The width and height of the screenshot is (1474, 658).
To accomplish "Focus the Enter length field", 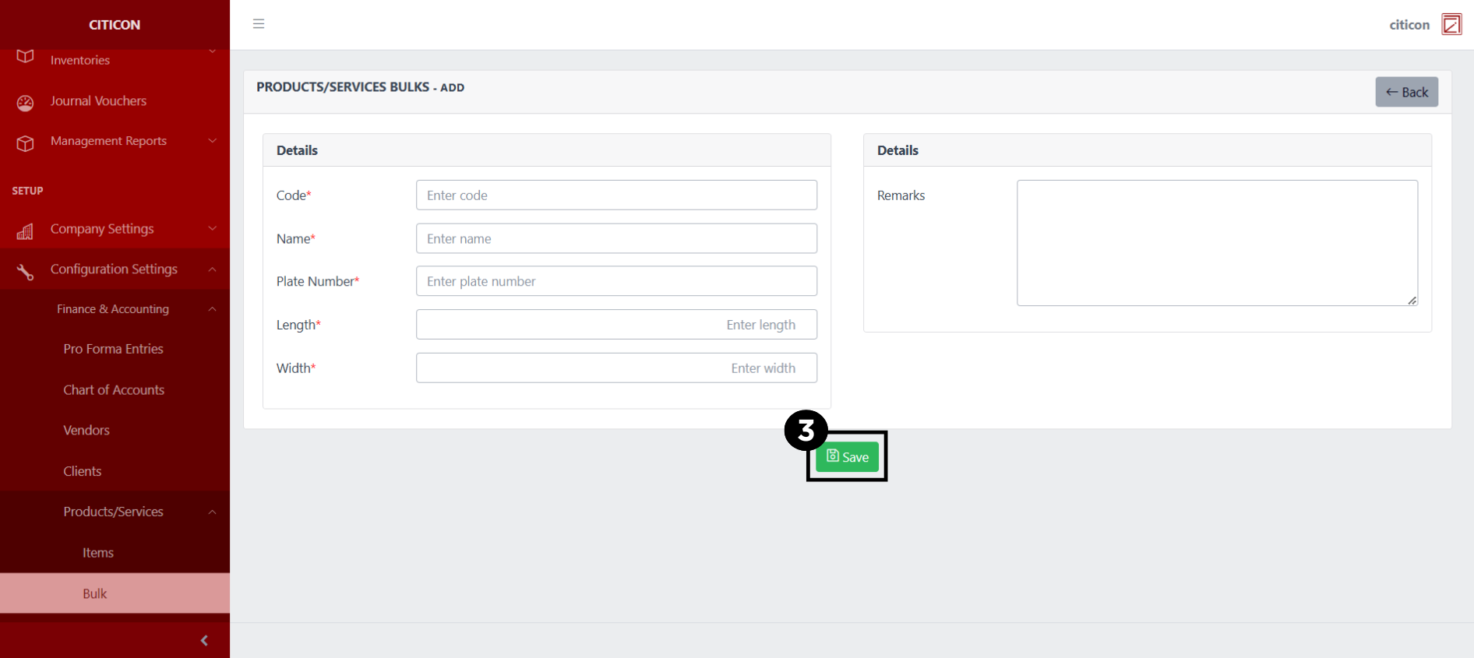I will pyautogui.click(x=616, y=325).
